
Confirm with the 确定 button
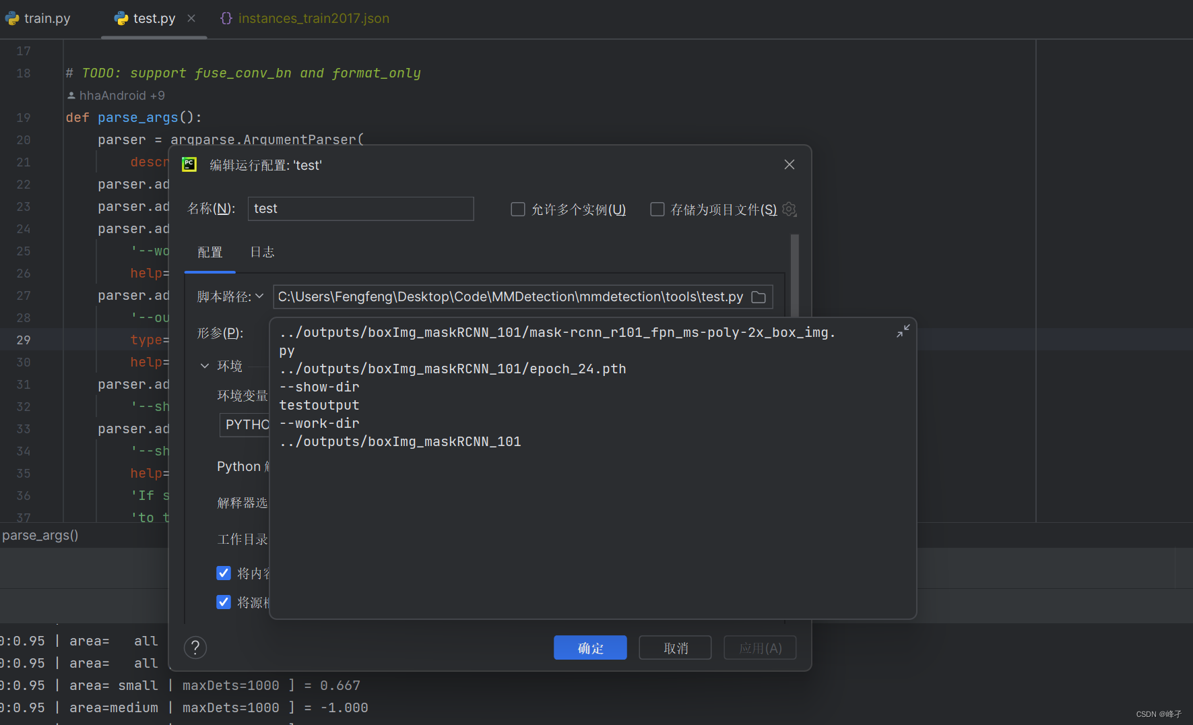590,648
